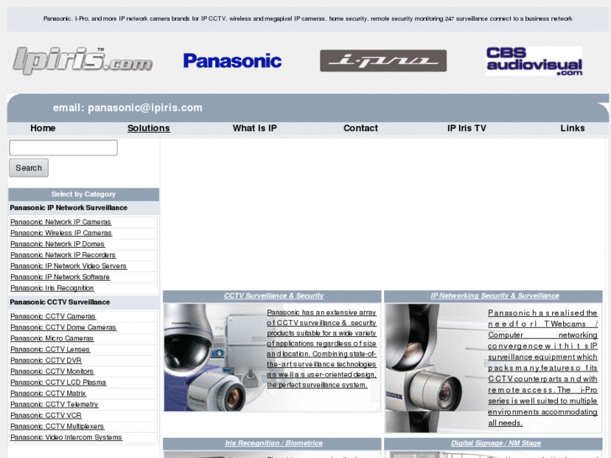Open Panasonic Network IP Recorders link
The width and height of the screenshot is (611, 458).
(x=63, y=255)
